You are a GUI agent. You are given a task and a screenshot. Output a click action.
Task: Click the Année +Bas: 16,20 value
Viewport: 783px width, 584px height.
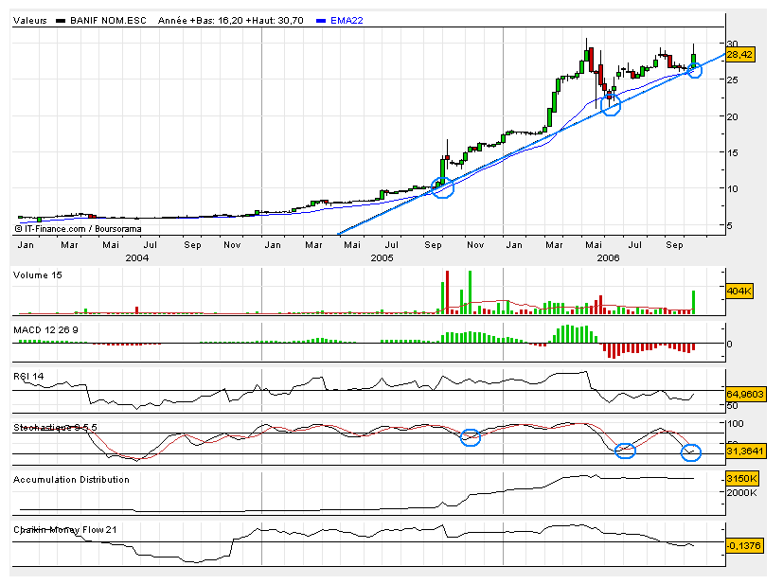coord(200,21)
